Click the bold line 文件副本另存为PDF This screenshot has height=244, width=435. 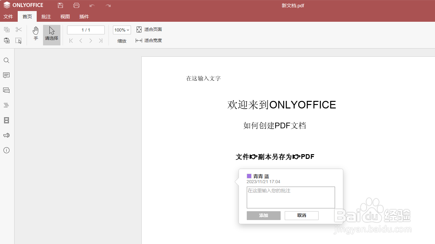pyautogui.click(x=275, y=157)
